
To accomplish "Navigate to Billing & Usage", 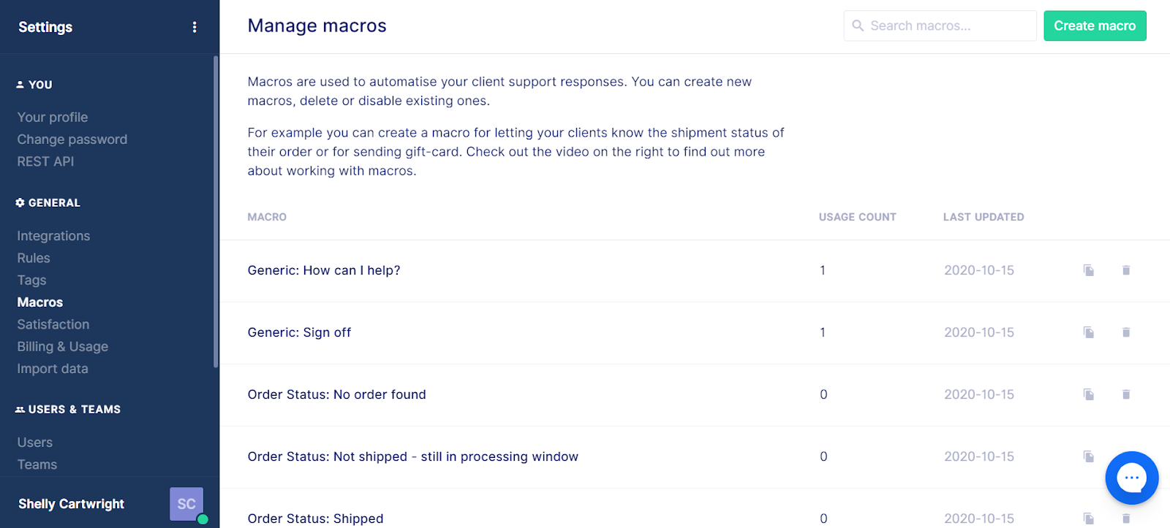I will [x=63, y=346].
